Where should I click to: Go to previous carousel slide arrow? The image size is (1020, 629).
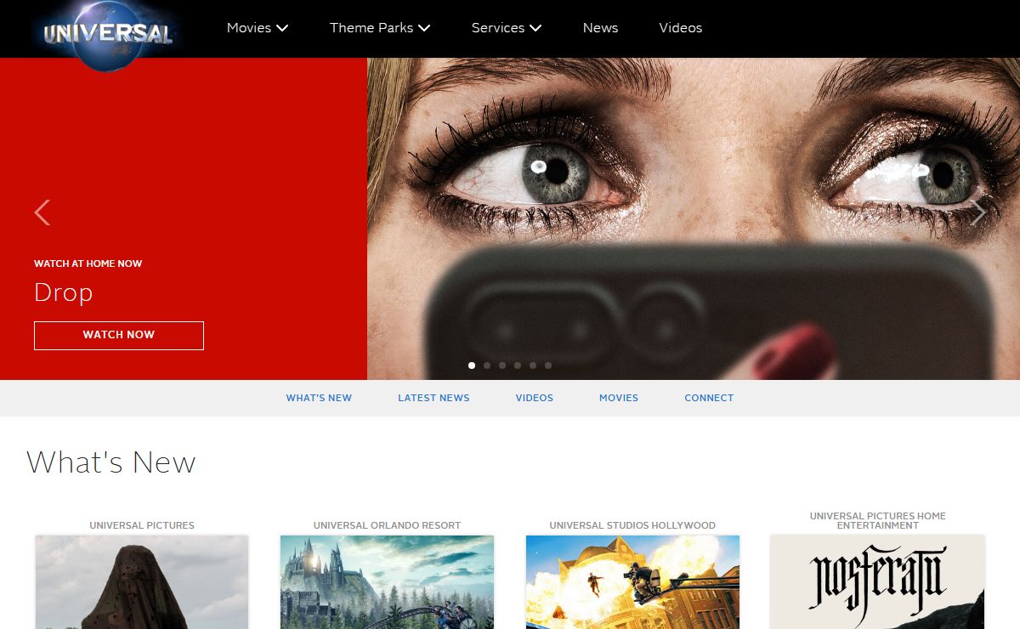pyautogui.click(x=42, y=212)
